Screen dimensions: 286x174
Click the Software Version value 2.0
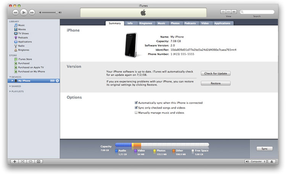(x=172, y=45)
